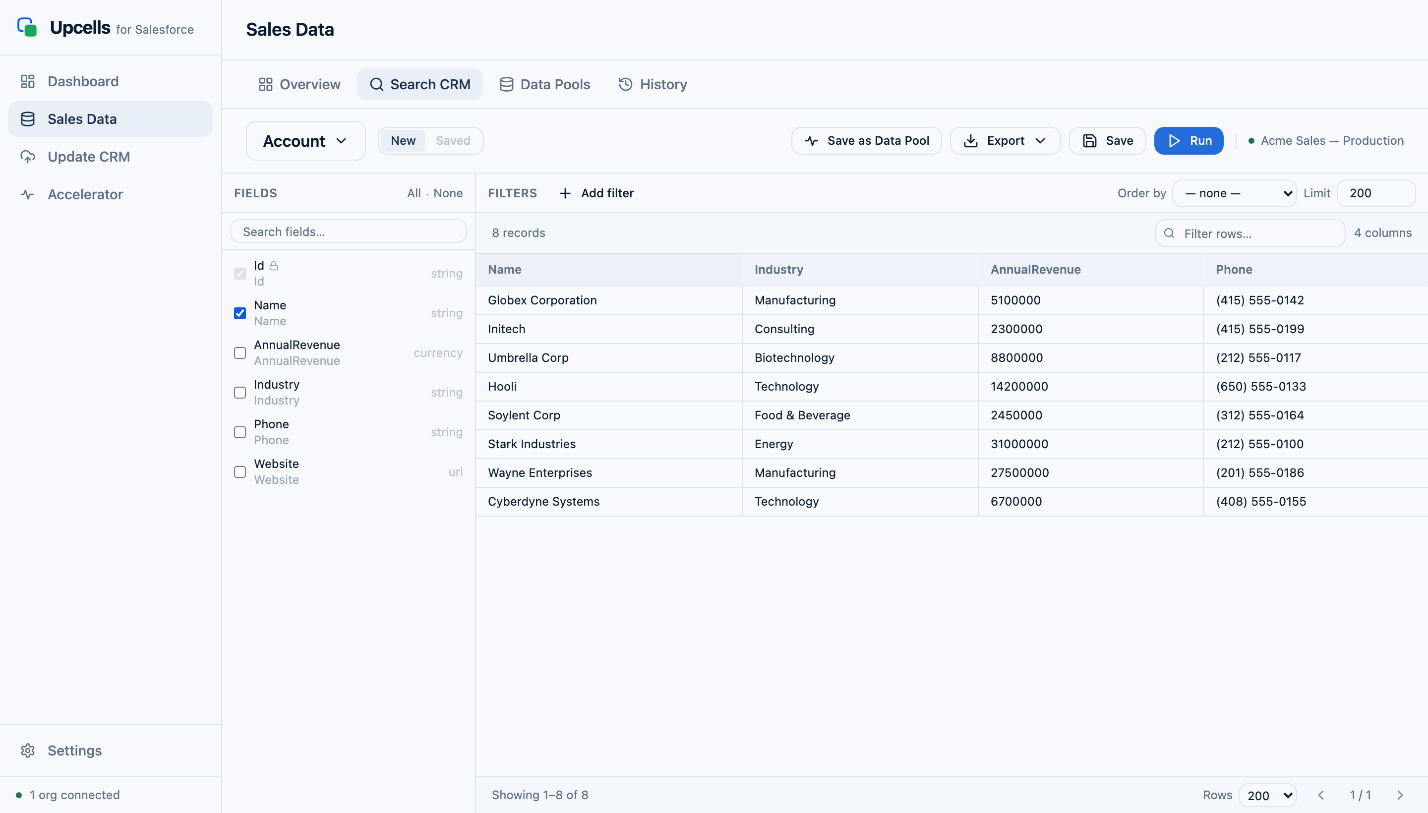Select None fields link
Viewport: 1428px width, 813px height.
click(448, 193)
